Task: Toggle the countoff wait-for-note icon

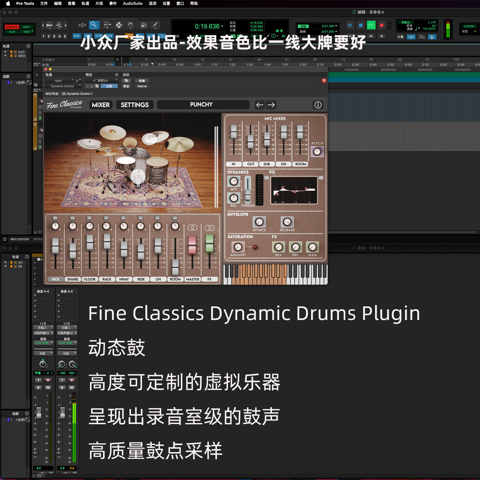Action: click(400, 37)
